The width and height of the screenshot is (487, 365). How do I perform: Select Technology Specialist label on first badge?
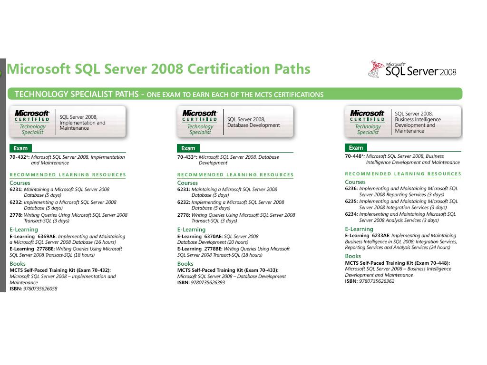click(31, 129)
